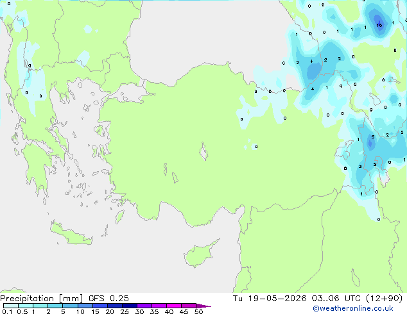Click the '5' precipitation value on the map
Viewport: 407px width, 314px height.
click(x=373, y=136)
